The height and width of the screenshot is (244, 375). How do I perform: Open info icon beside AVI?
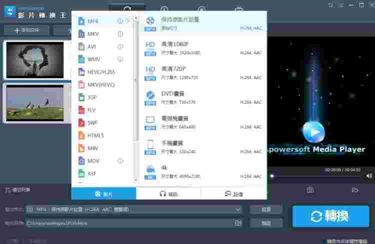[120, 46]
